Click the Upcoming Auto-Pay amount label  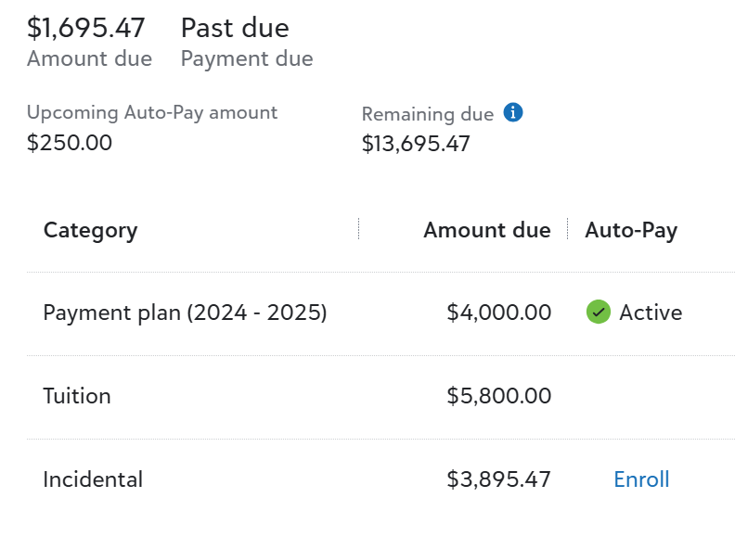[152, 112]
